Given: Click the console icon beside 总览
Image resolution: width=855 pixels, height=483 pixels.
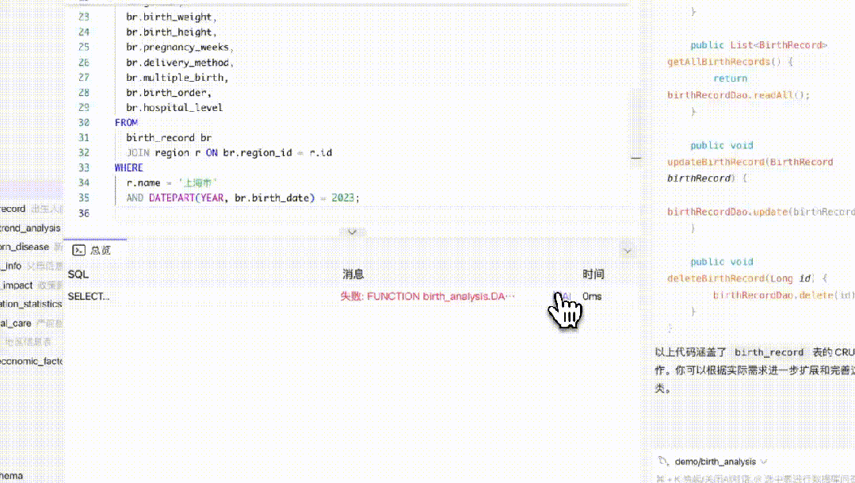Looking at the screenshot, I should pos(79,250).
